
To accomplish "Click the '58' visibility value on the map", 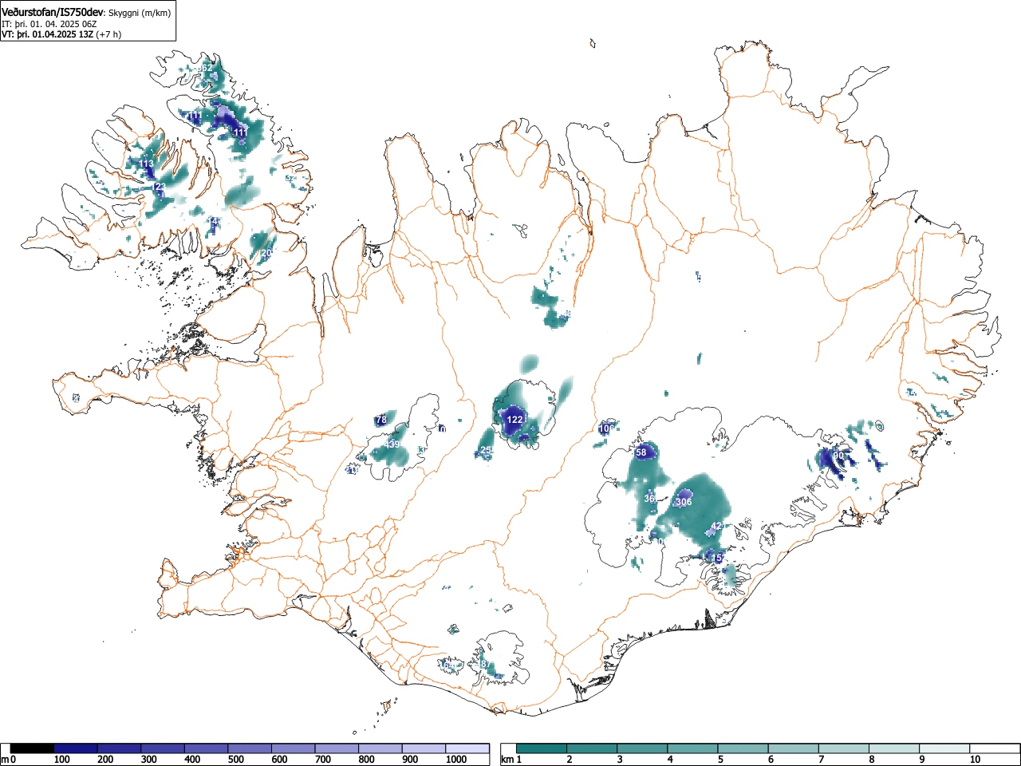I will (x=641, y=452).
